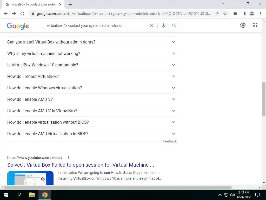This screenshot has height=200, width=266.
Task: Send Feedback on related questions
Action: coord(170,141)
